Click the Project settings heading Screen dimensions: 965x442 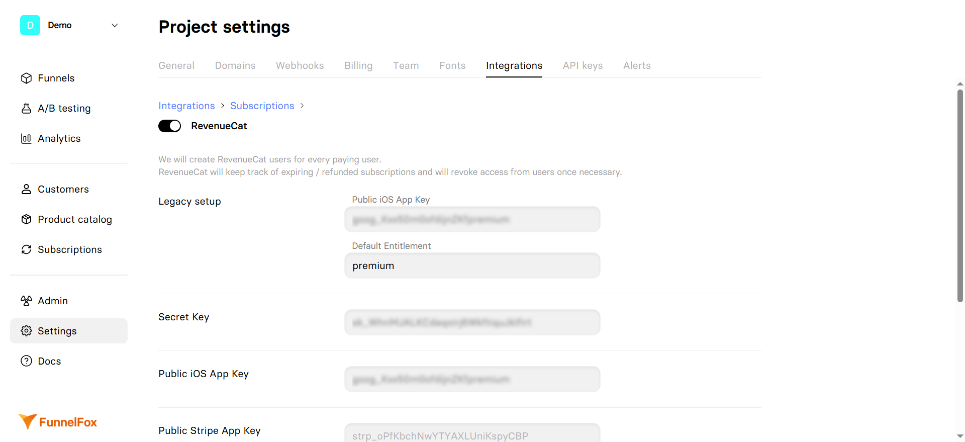pos(224,27)
